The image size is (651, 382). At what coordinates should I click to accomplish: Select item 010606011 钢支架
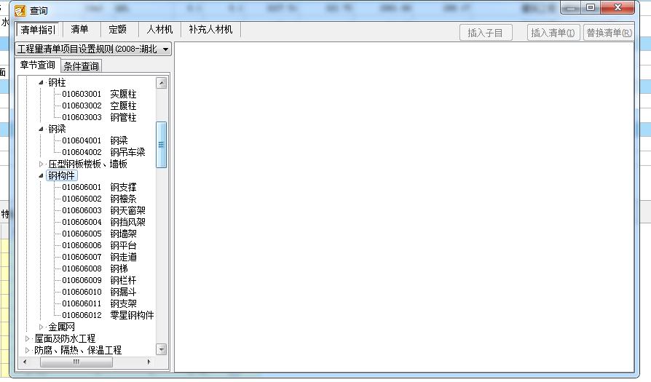[99, 303]
